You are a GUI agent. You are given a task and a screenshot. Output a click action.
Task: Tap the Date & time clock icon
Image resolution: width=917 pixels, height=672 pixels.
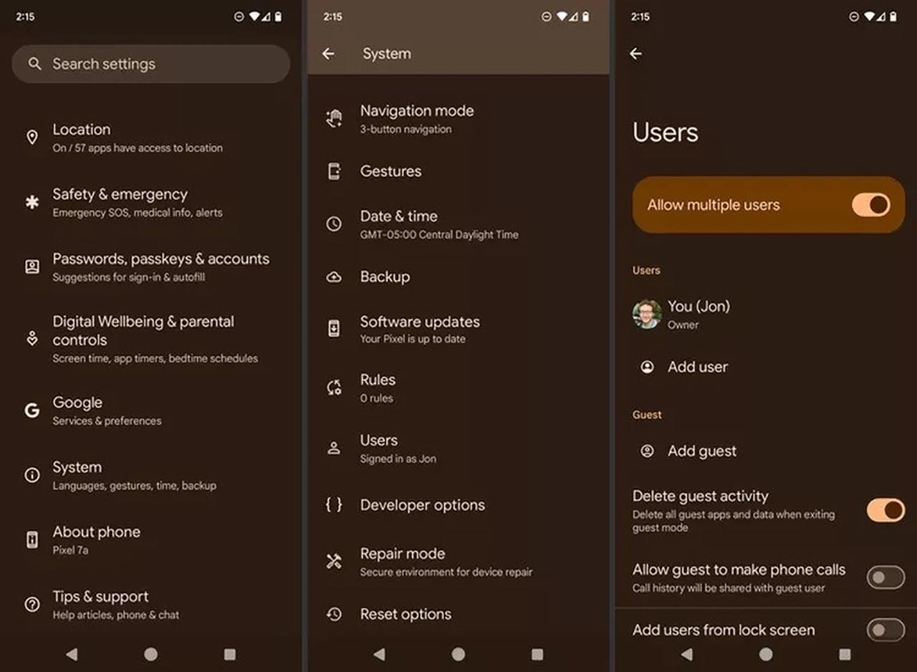click(x=334, y=224)
